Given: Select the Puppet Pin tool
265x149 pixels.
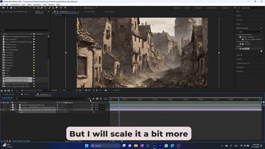Looking at the screenshot, I should click(x=65, y=8).
